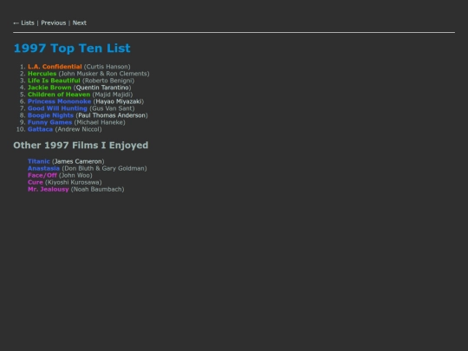Click director name Majid Majidi
This screenshot has width=468, height=351.
coord(113,94)
